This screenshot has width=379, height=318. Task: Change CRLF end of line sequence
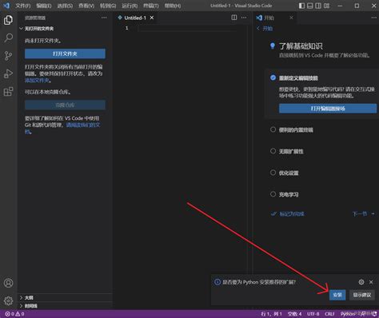pyautogui.click(x=329, y=314)
